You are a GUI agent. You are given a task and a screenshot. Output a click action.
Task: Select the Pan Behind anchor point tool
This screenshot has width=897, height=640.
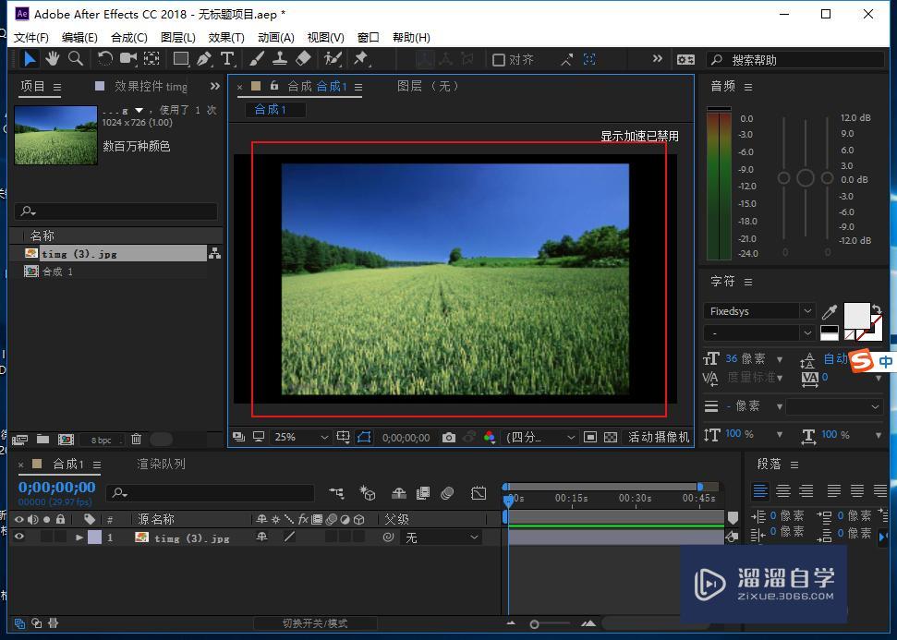click(152, 59)
